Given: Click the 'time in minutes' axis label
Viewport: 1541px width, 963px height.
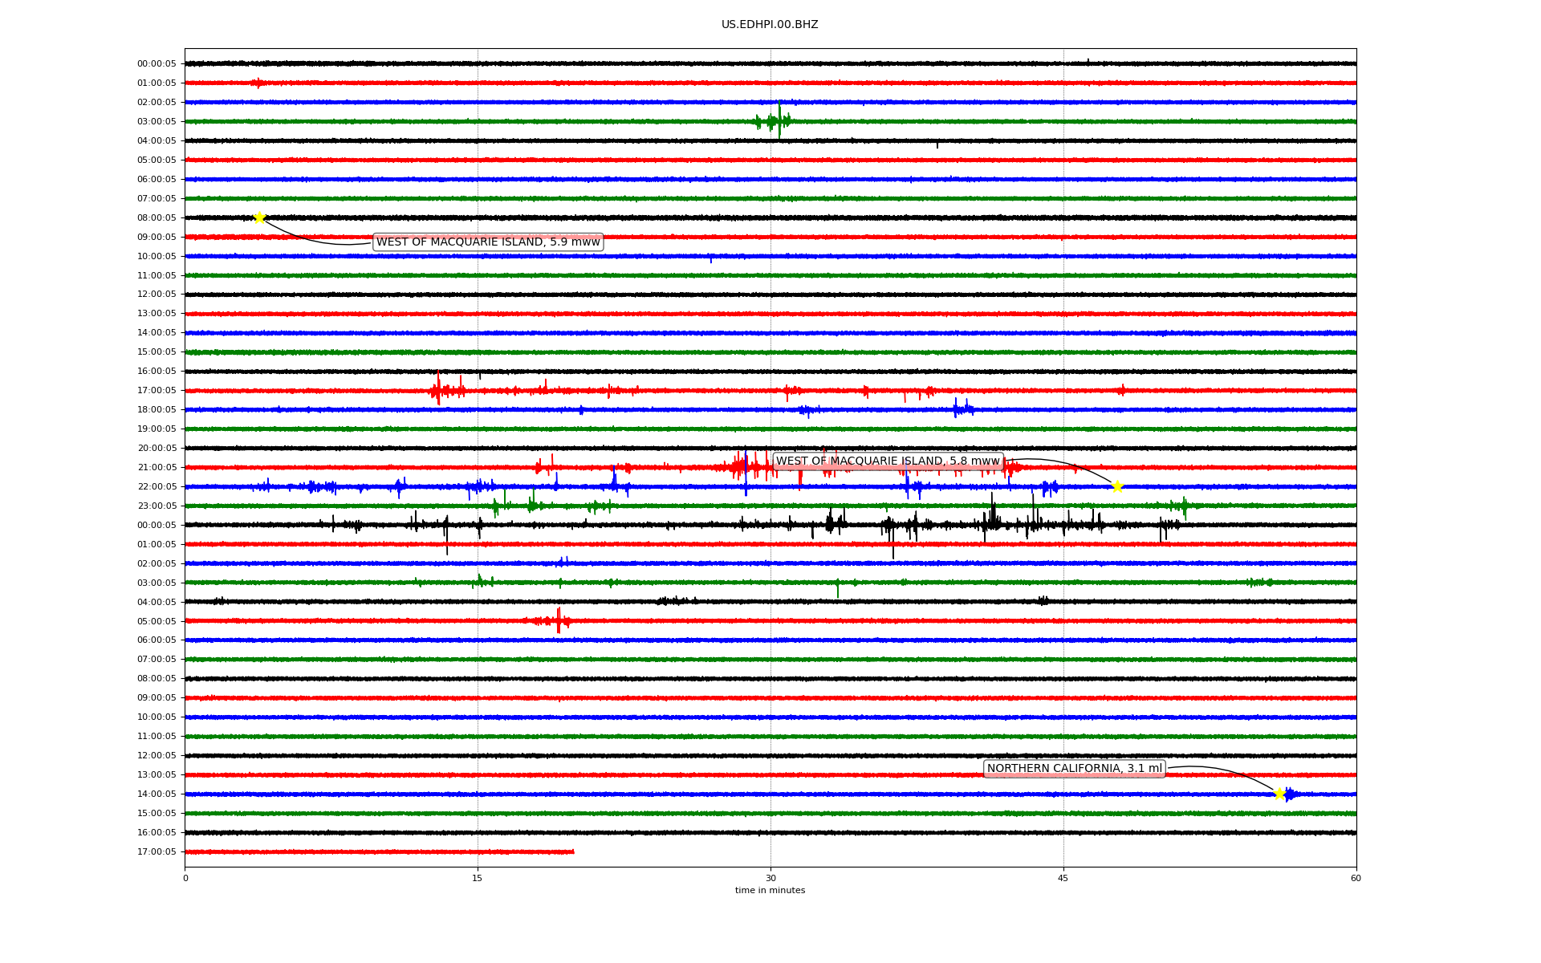Looking at the screenshot, I should pyautogui.click(x=770, y=891).
